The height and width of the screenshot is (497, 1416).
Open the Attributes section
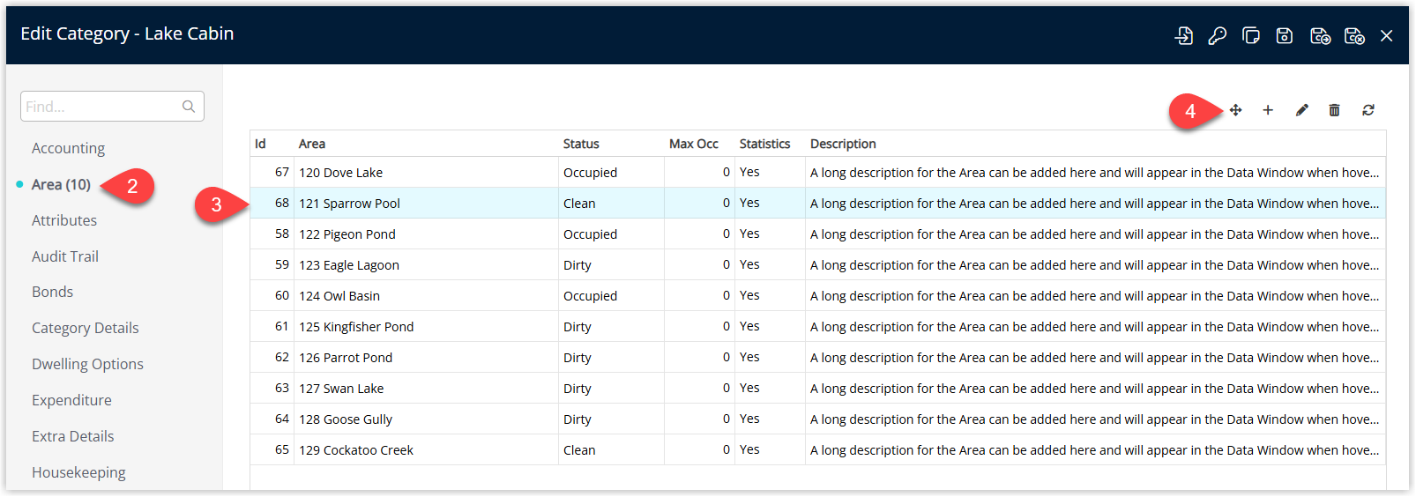click(64, 220)
